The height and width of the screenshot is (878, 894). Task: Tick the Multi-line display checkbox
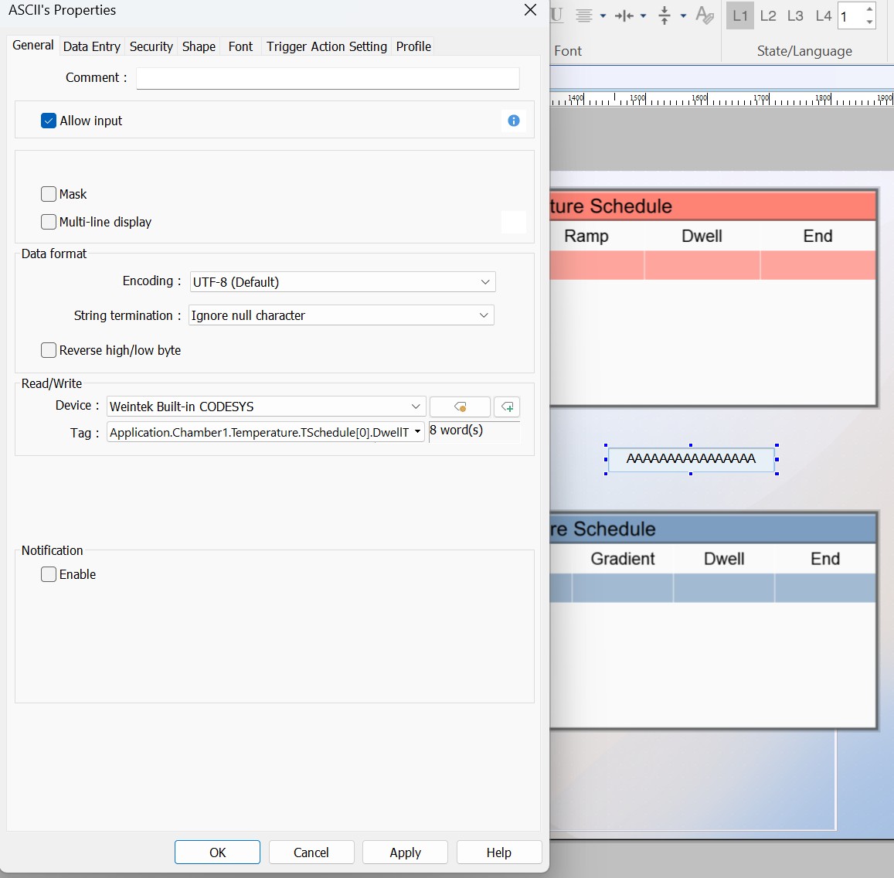pos(49,222)
